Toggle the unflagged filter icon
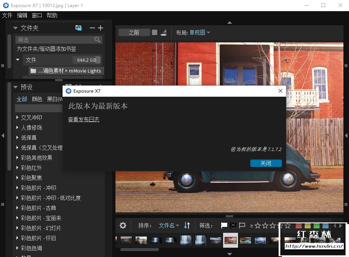The image size is (349, 257). 242,225
